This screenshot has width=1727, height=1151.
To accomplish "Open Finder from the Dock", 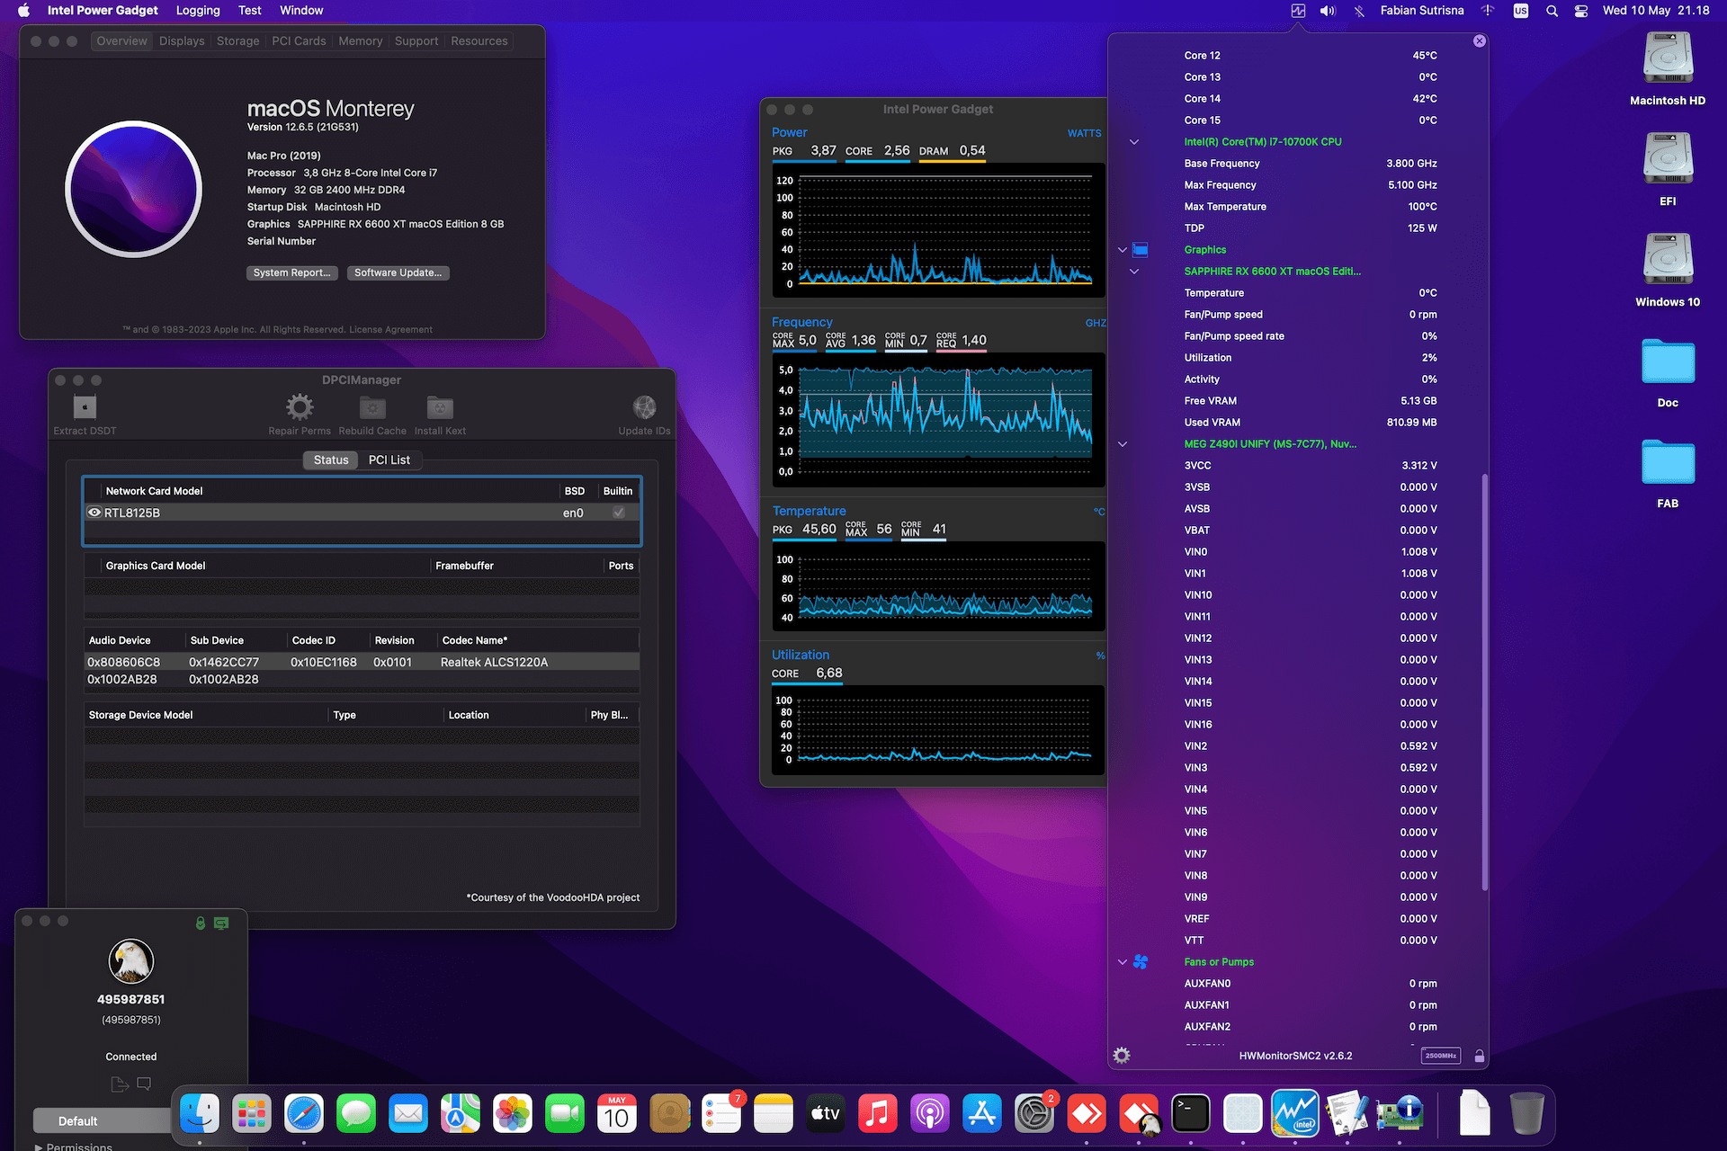I will (200, 1114).
